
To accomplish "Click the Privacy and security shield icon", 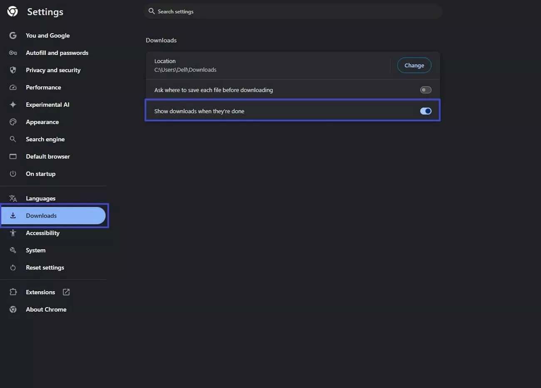I will point(13,70).
